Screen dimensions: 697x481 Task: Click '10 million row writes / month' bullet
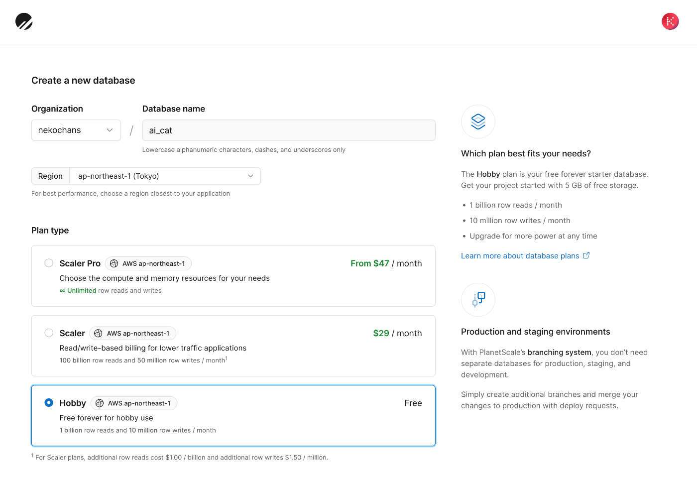point(520,221)
